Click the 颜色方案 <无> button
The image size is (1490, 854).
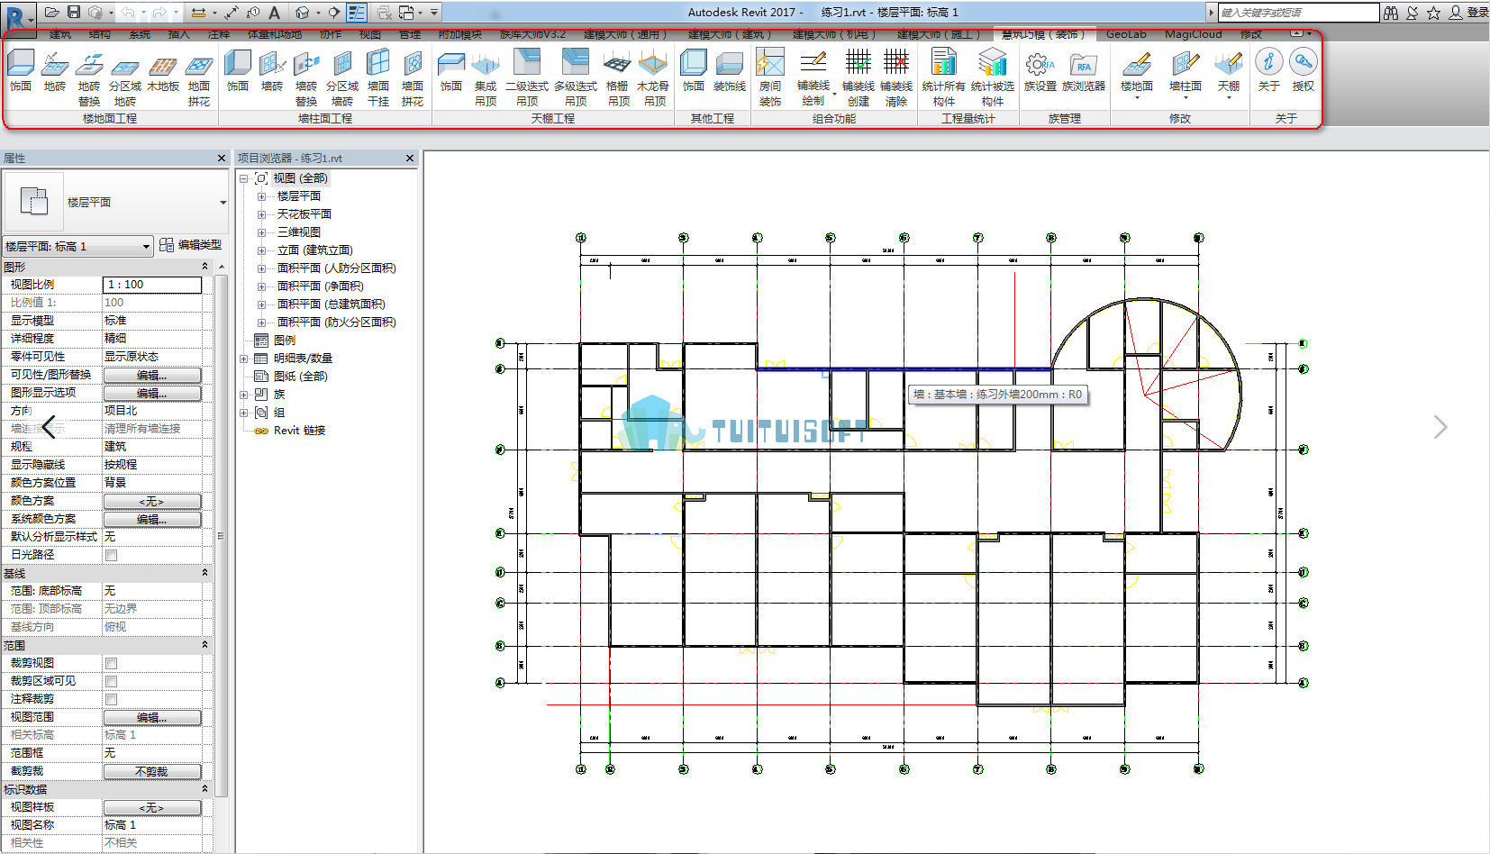click(x=152, y=501)
